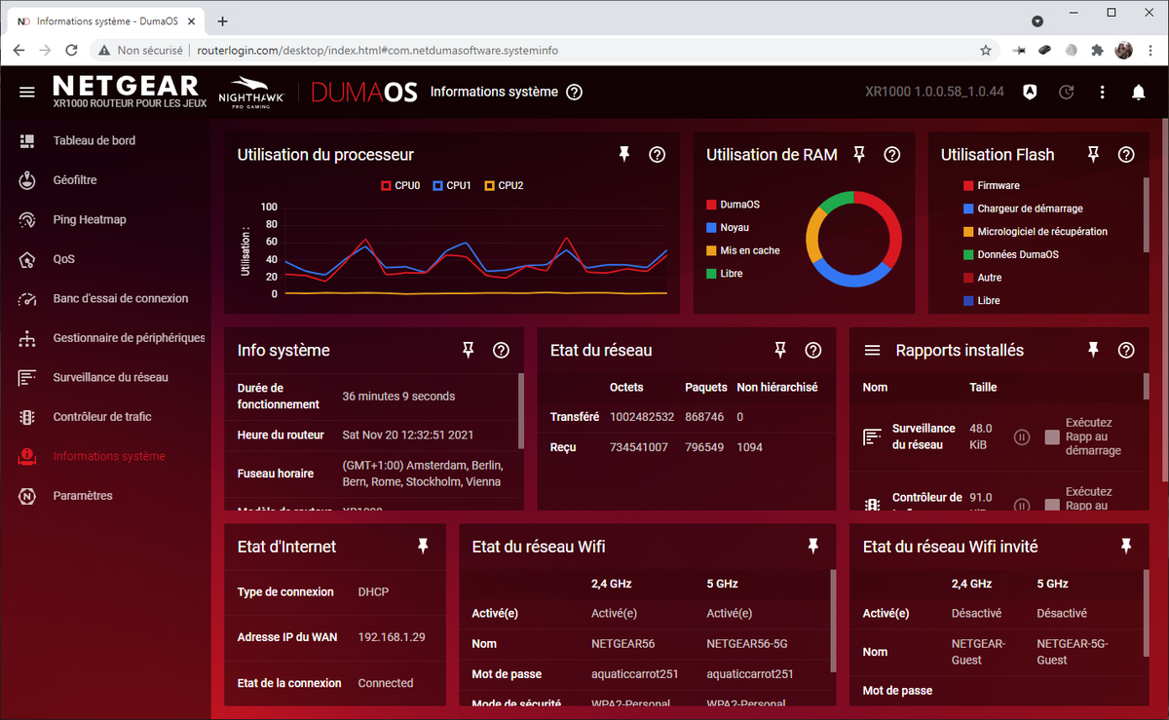Bookmark this page with the star icon
The height and width of the screenshot is (720, 1169).
point(986,50)
